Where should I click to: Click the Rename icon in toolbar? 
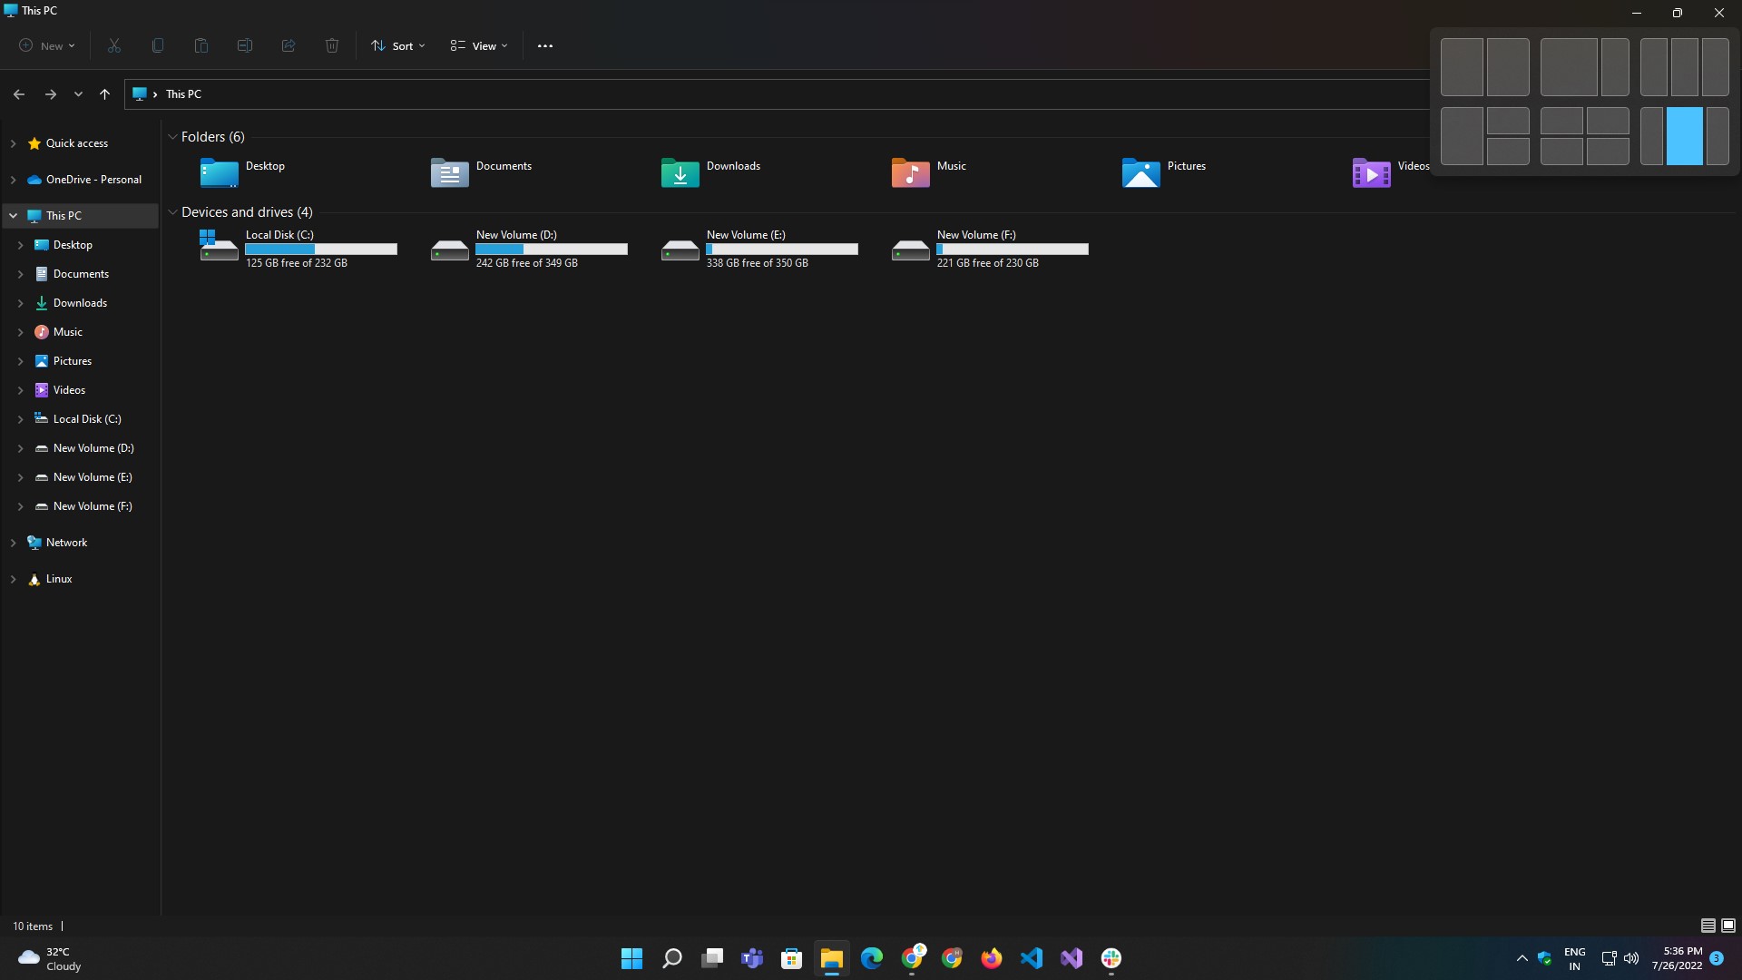[245, 45]
